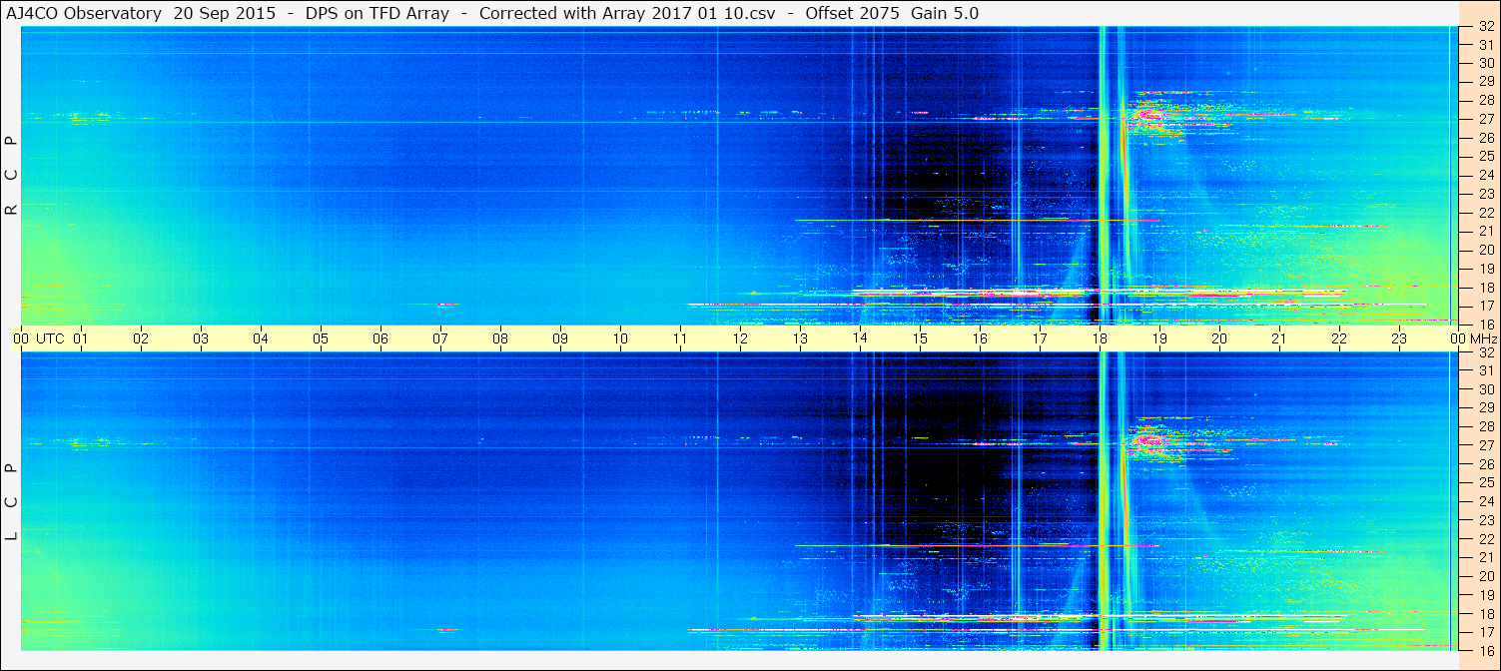
Task: Click 17 MHz label in RCP panel
Action: tap(1485, 306)
